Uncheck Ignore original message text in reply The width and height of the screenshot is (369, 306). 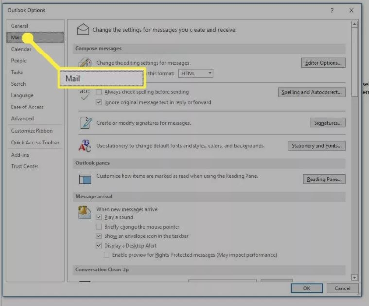coord(99,102)
